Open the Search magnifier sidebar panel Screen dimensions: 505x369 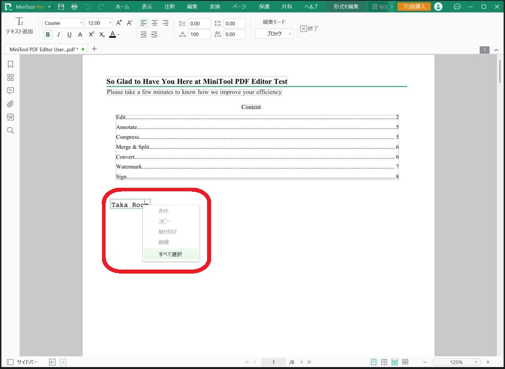tap(10, 130)
